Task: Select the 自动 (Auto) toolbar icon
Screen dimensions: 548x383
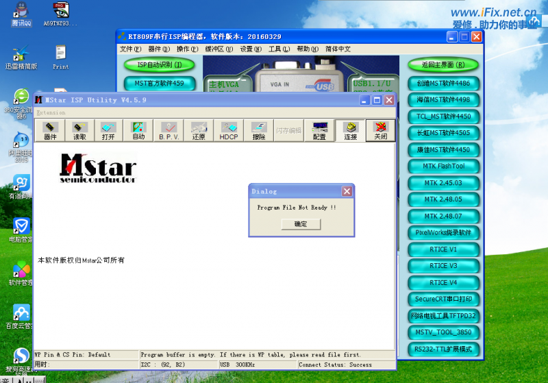Action: pyautogui.click(x=138, y=131)
